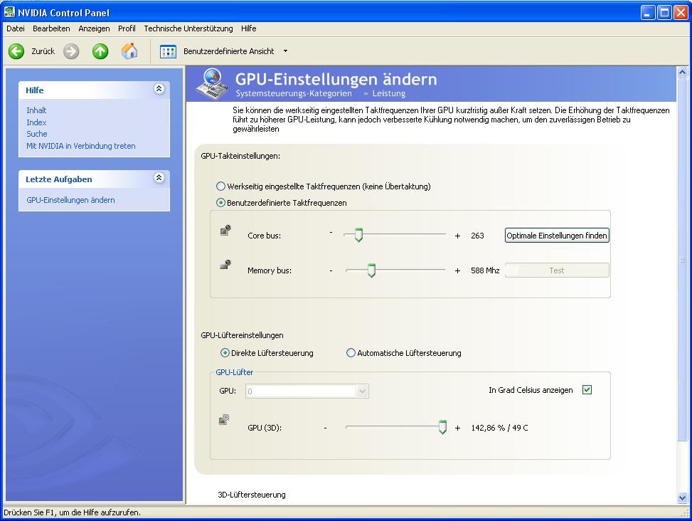Click Core bus plus sign
This screenshot has width=692, height=521.
point(457,236)
